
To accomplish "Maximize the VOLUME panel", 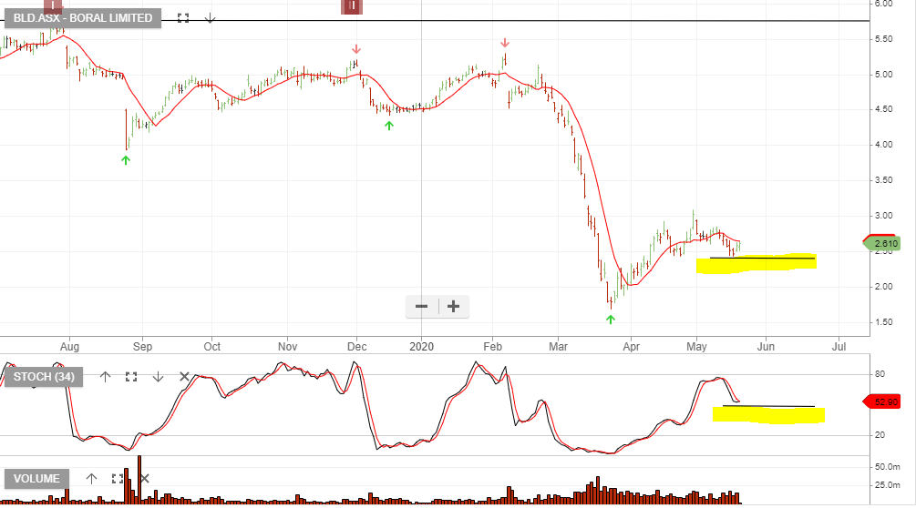I will [118, 479].
